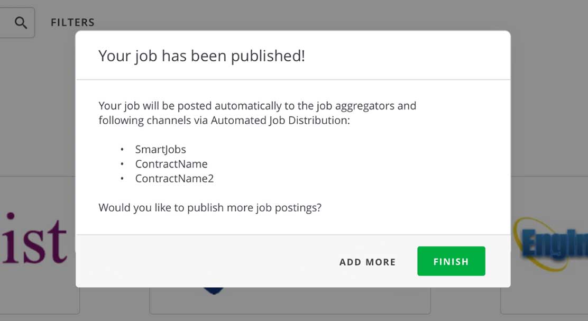Click the magnifying glass search icon
This screenshot has height=321, width=588.
21,23
